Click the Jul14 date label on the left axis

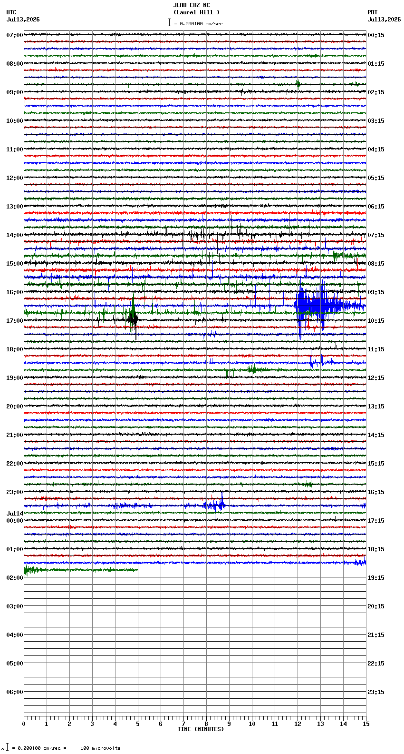(15, 514)
